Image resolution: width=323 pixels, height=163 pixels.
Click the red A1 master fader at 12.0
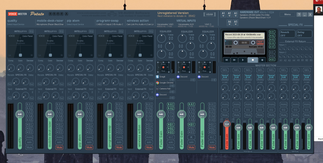pos(227,124)
